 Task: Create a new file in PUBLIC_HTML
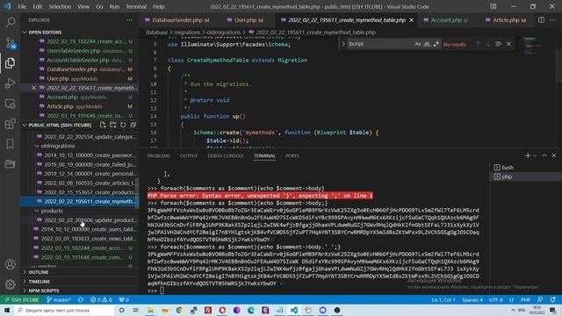click(x=103, y=125)
